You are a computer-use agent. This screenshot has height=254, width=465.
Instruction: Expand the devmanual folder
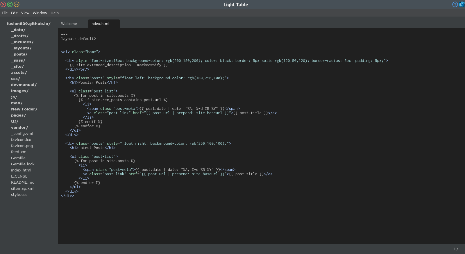[x=24, y=85]
